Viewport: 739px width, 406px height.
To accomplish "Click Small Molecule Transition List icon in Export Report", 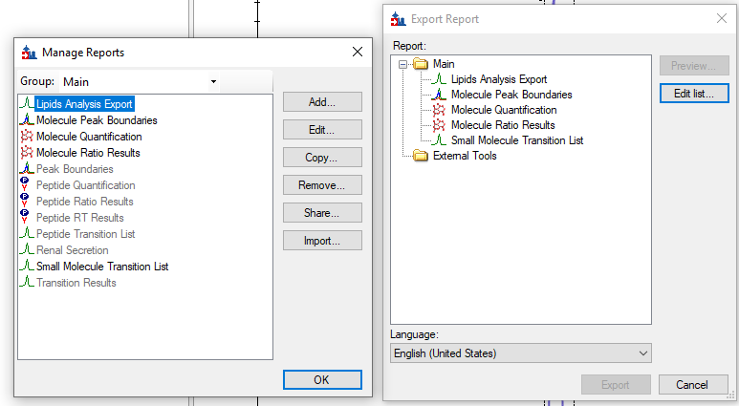I will (440, 140).
